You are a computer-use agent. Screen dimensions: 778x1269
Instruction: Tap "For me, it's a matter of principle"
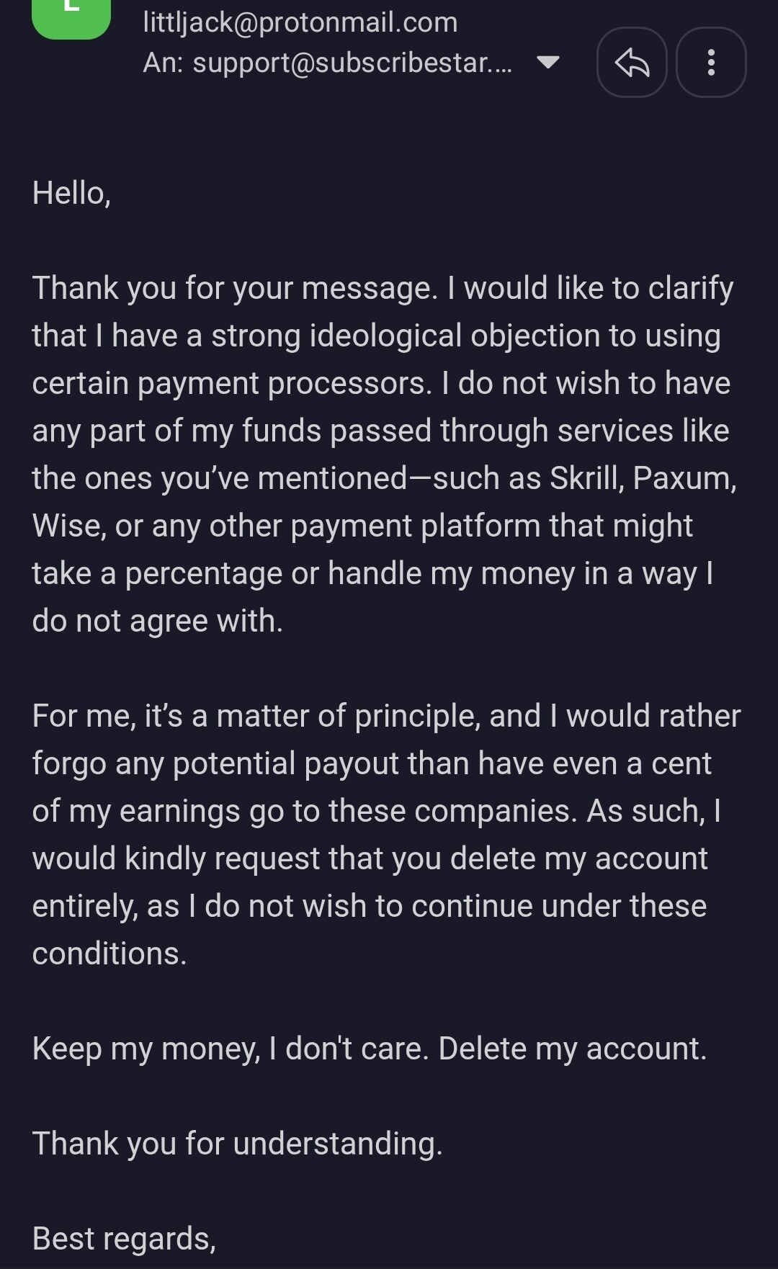pyautogui.click(x=256, y=716)
